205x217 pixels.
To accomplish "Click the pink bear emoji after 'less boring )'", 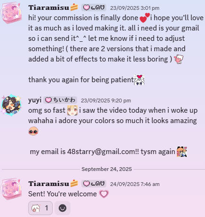I will pos(179,59).
